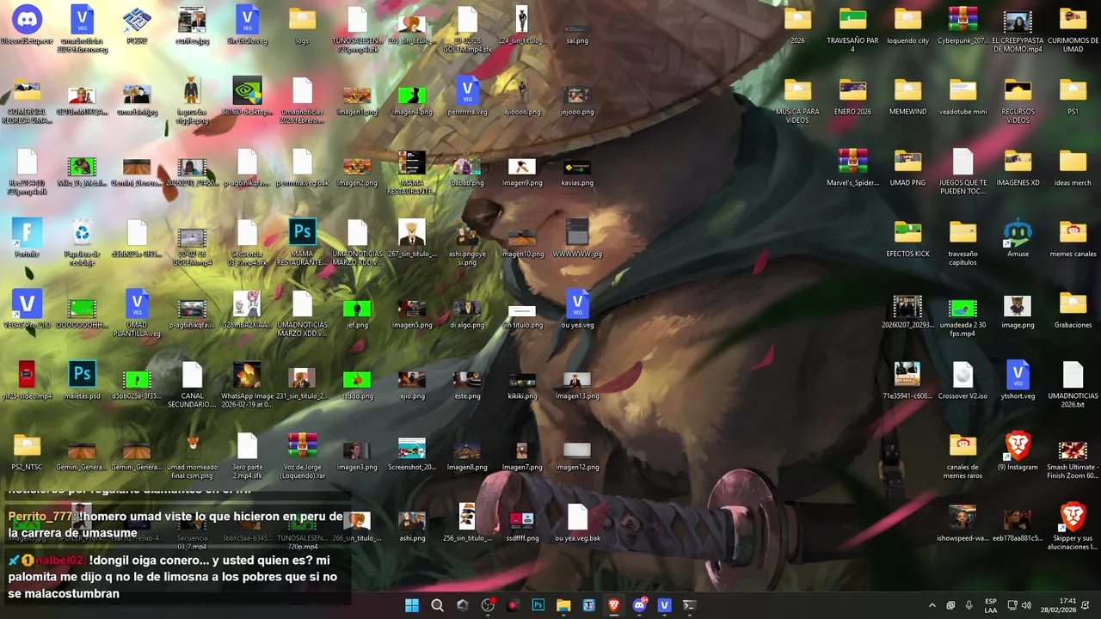Open taskbar Search
Viewport: 1101px width, 619px height.
[x=437, y=605]
